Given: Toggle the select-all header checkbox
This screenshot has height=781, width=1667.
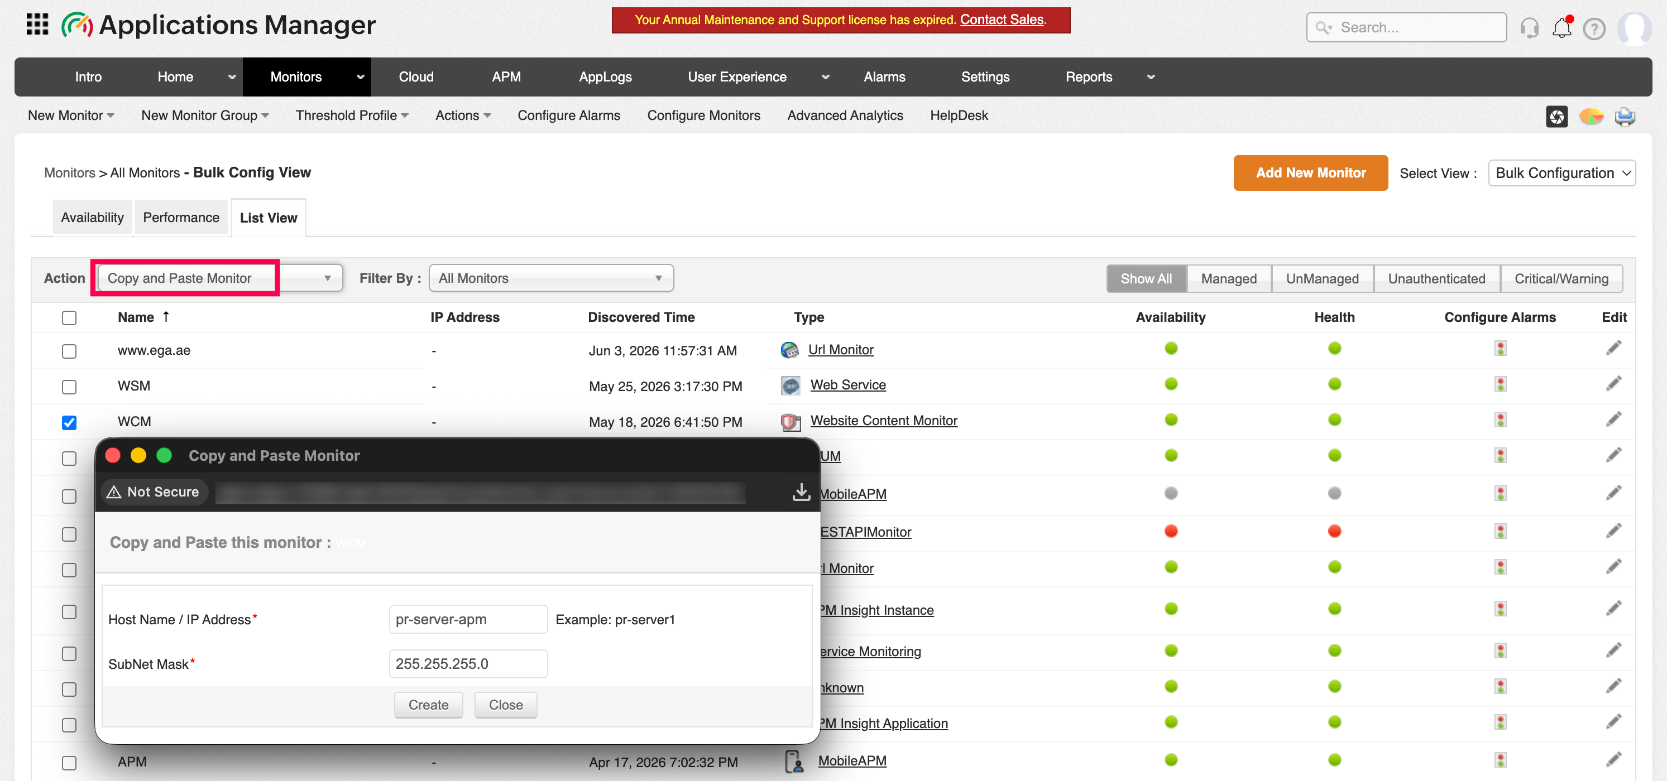Looking at the screenshot, I should pyautogui.click(x=69, y=317).
